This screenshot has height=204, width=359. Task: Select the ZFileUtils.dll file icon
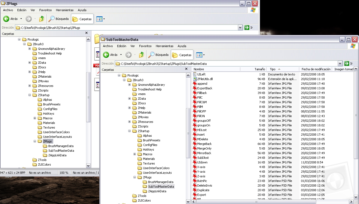195,79
